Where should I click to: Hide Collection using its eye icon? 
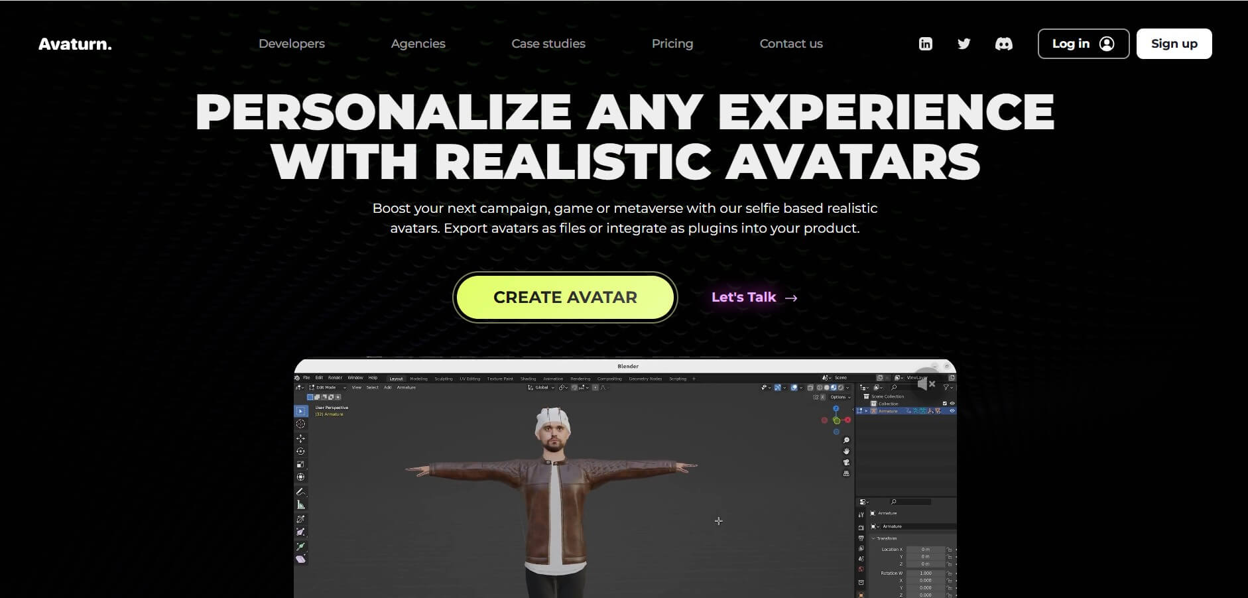(952, 404)
